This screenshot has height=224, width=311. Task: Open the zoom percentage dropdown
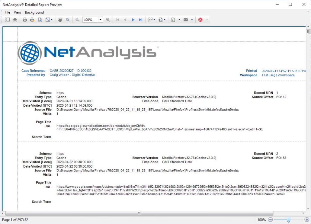coord(100,19)
